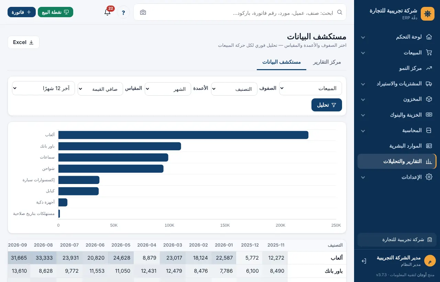Open التقارير والتحليلات in the sidebar

[x=397, y=161]
